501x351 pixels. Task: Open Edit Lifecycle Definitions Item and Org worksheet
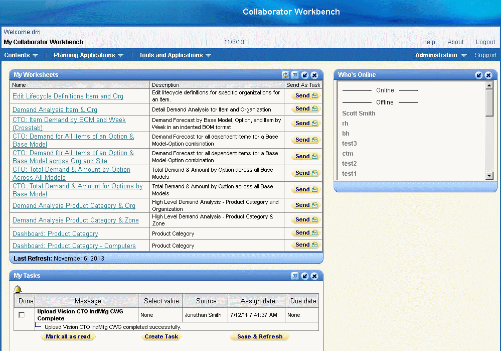68,96
